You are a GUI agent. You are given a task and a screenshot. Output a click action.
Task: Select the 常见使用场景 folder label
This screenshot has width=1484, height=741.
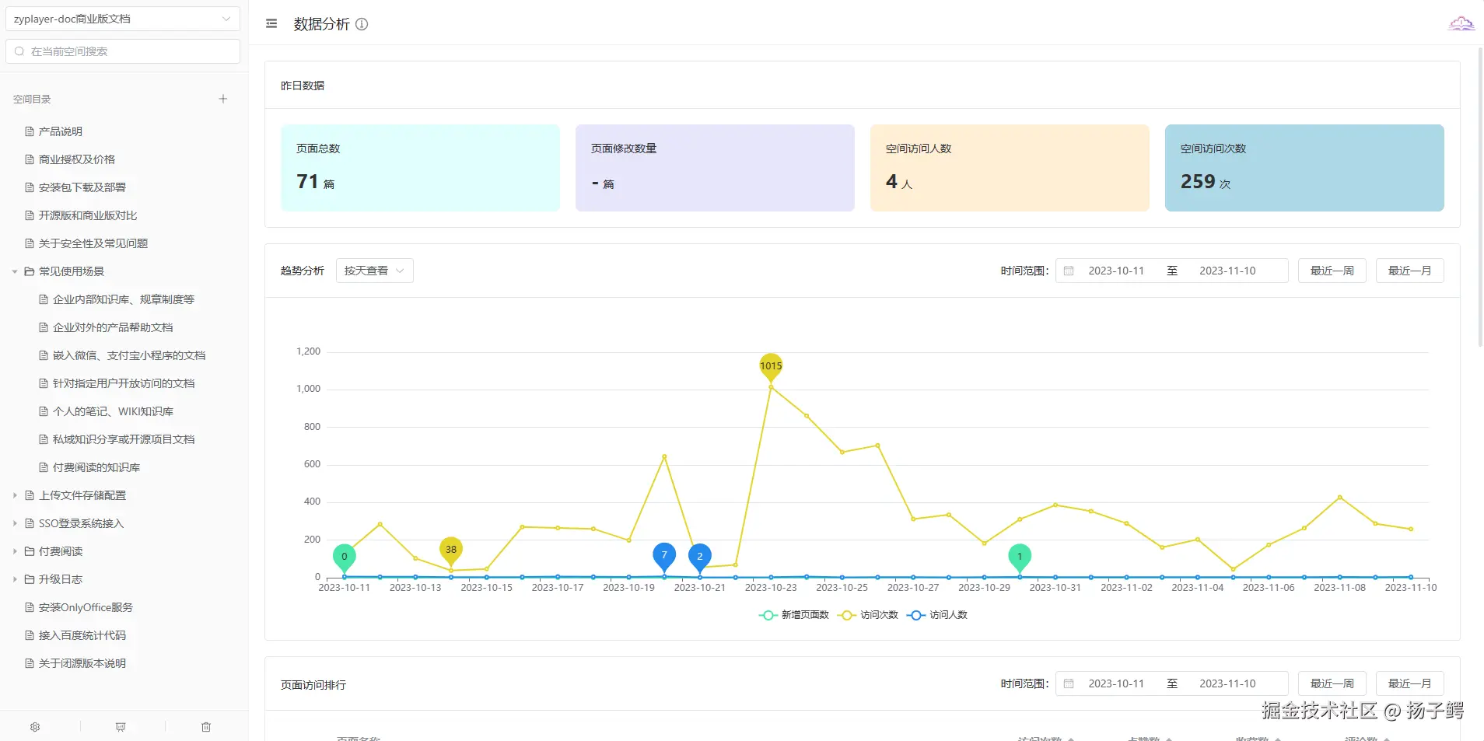[x=72, y=271]
